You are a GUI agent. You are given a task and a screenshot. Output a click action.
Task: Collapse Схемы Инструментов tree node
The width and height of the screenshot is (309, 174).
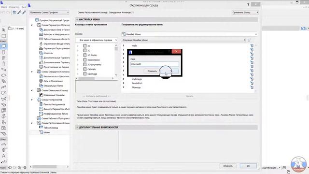(32, 100)
